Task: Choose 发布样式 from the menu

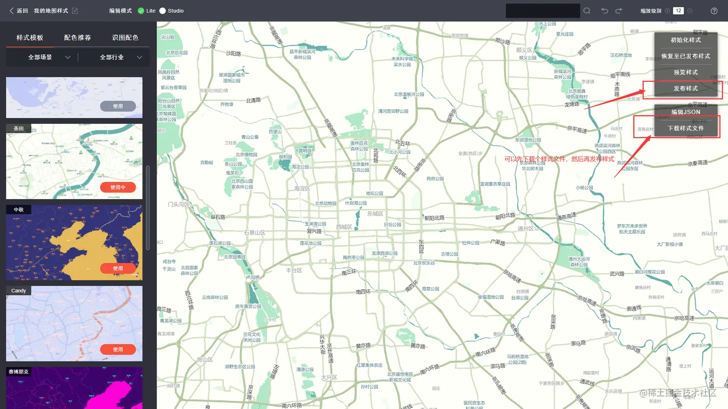Action: (x=686, y=89)
